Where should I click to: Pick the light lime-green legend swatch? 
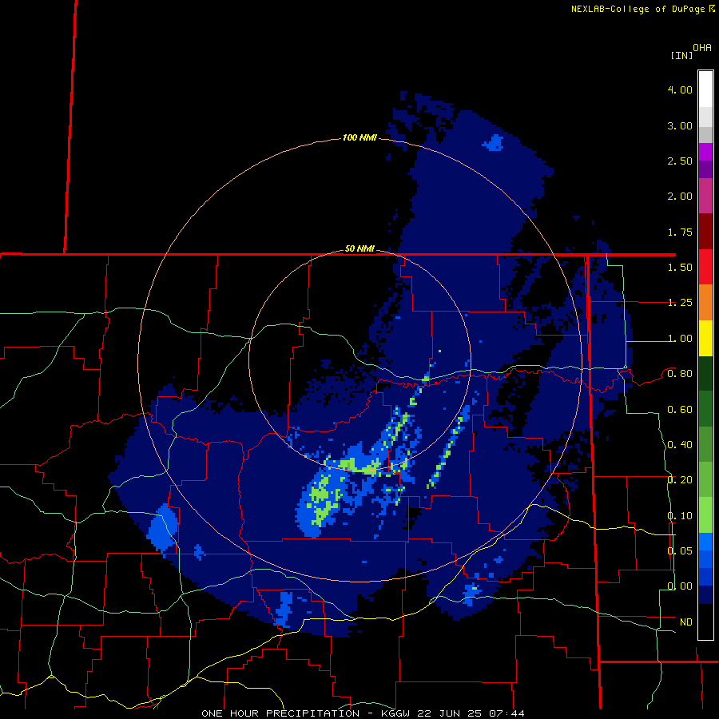click(x=705, y=515)
